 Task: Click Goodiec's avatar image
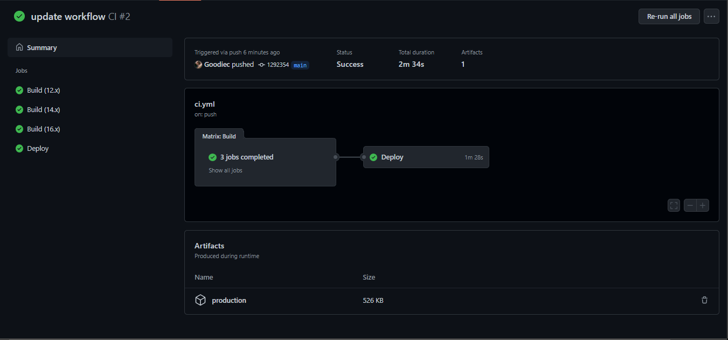tap(198, 64)
